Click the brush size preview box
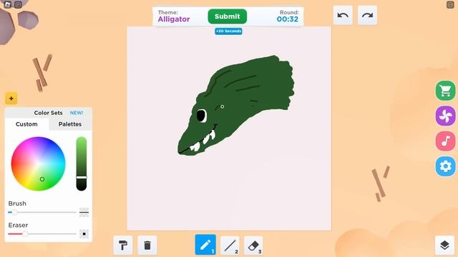 [x=84, y=212]
